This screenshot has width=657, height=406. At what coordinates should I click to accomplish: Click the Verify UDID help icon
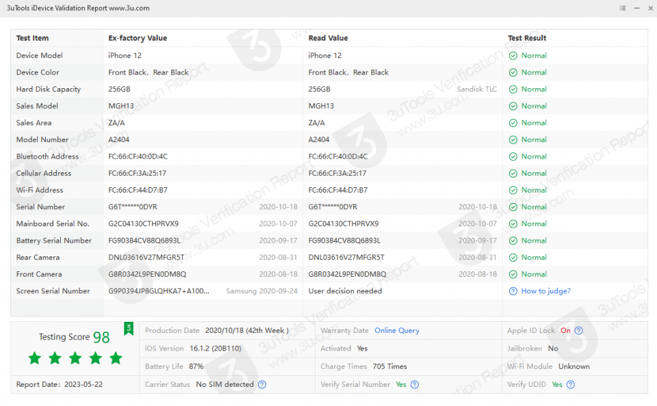[x=571, y=385]
